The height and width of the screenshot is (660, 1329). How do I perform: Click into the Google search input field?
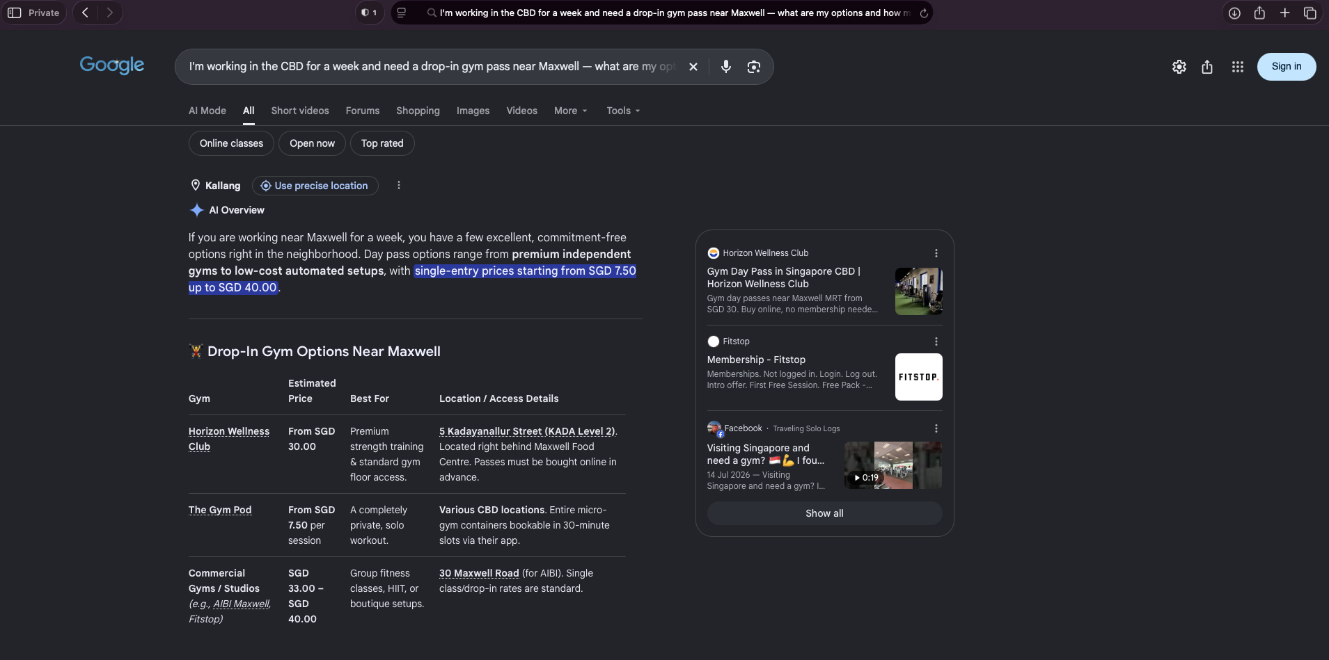[432, 67]
